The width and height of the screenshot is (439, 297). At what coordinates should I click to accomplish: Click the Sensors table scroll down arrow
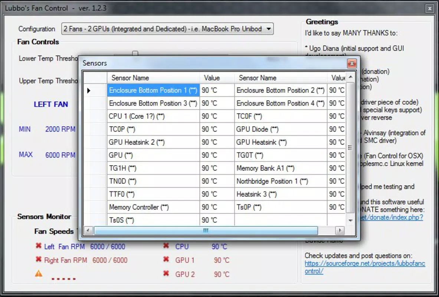350,221
